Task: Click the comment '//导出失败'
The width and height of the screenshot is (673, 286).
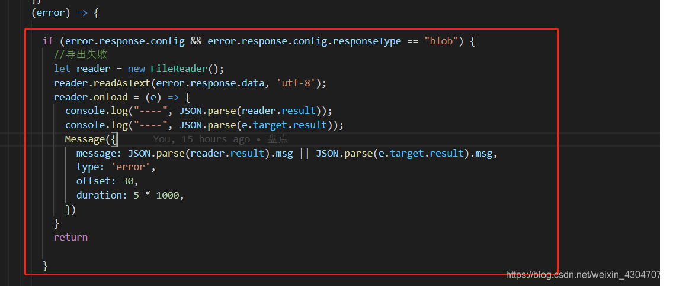Action: click(80, 55)
